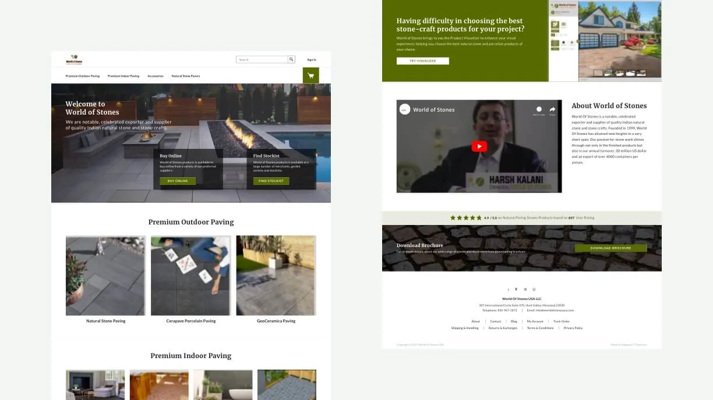Open the Premium Indoor Paving menu
The height and width of the screenshot is (400, 713).
[x=123, y=75]
